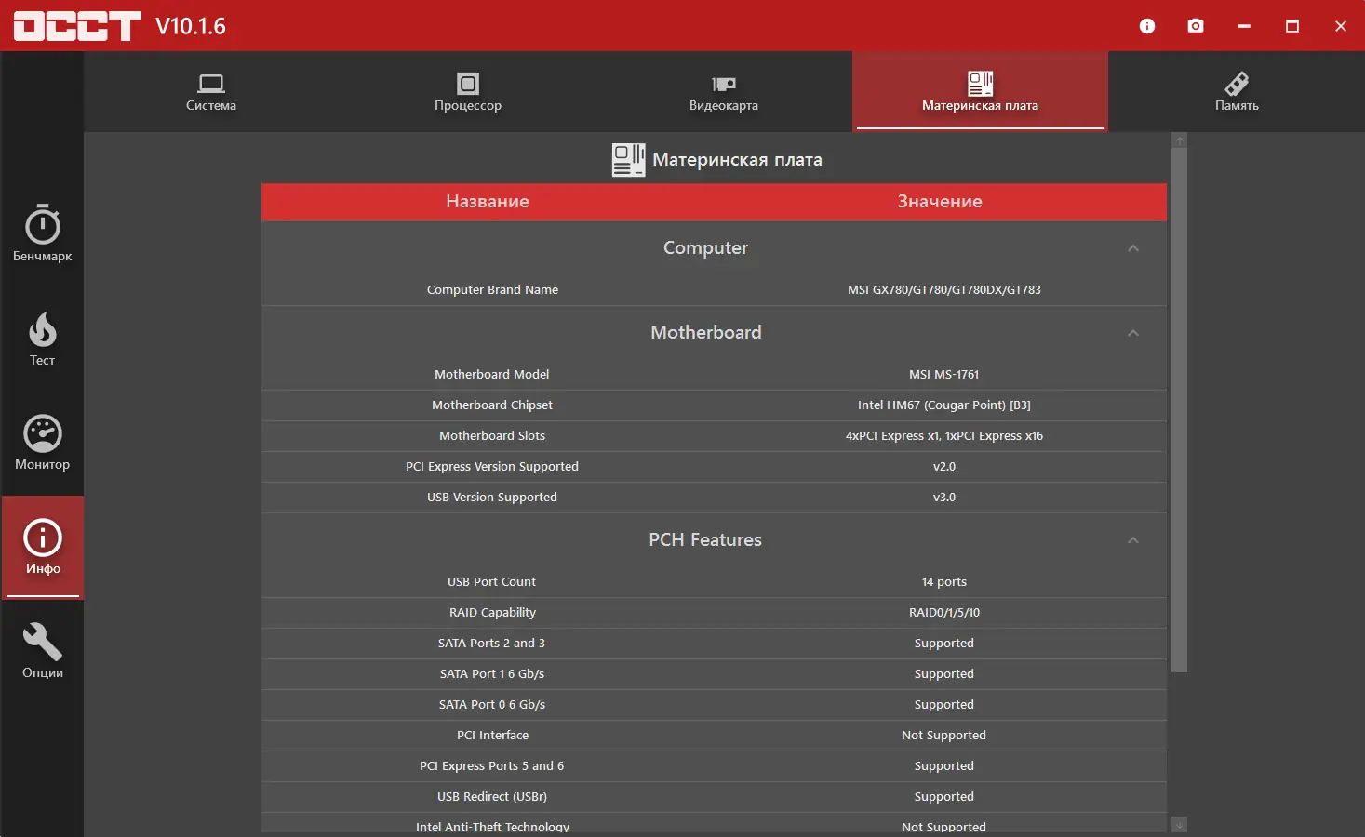Collapse the Motherboard section

pyautogui.click(x=1132, y=333)
